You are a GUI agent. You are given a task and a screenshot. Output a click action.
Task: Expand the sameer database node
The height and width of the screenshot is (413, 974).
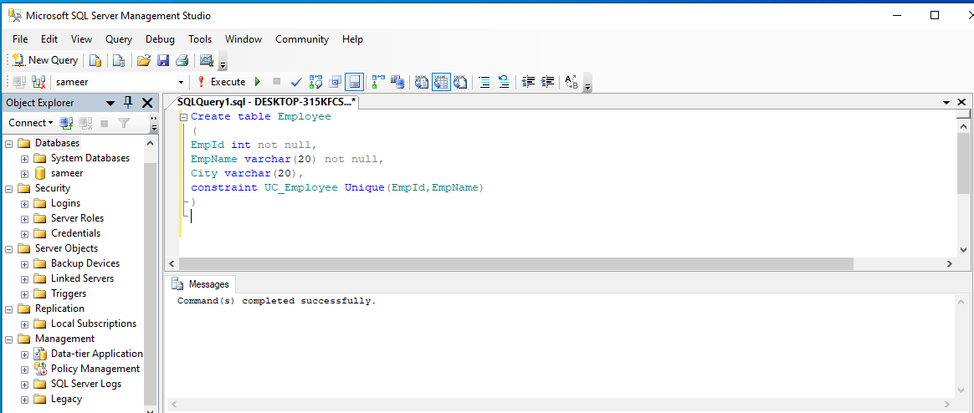pos(25,173)
